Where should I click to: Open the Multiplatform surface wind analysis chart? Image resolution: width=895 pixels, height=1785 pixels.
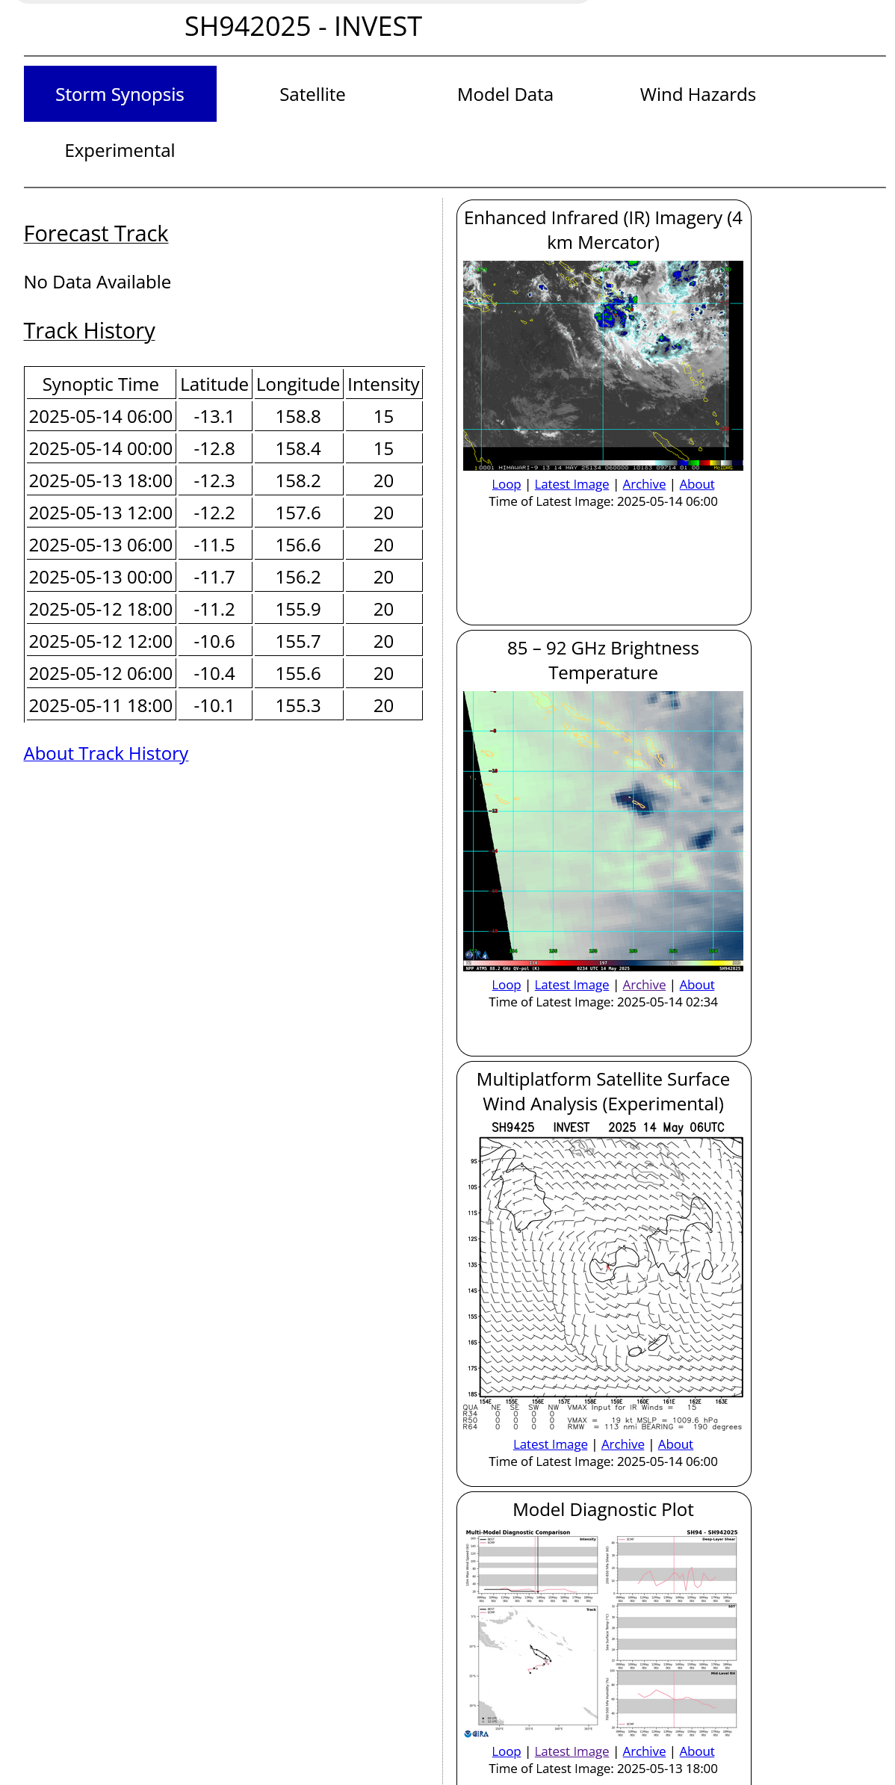603,1275
